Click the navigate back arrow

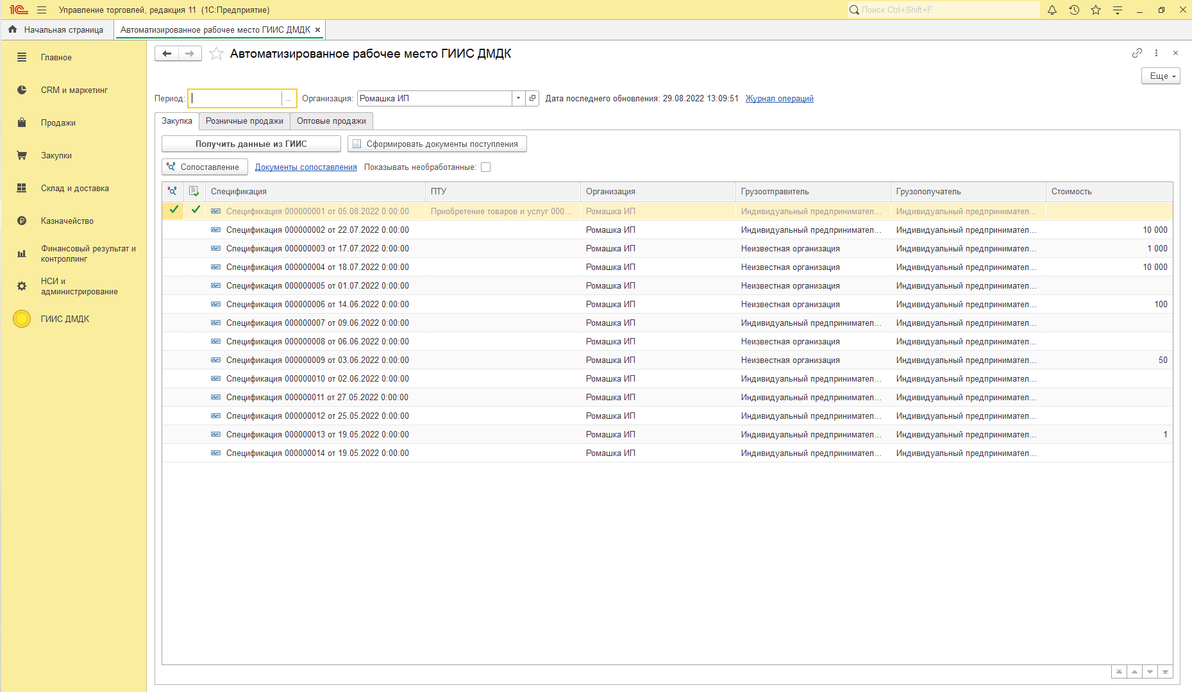pos(167,54)
